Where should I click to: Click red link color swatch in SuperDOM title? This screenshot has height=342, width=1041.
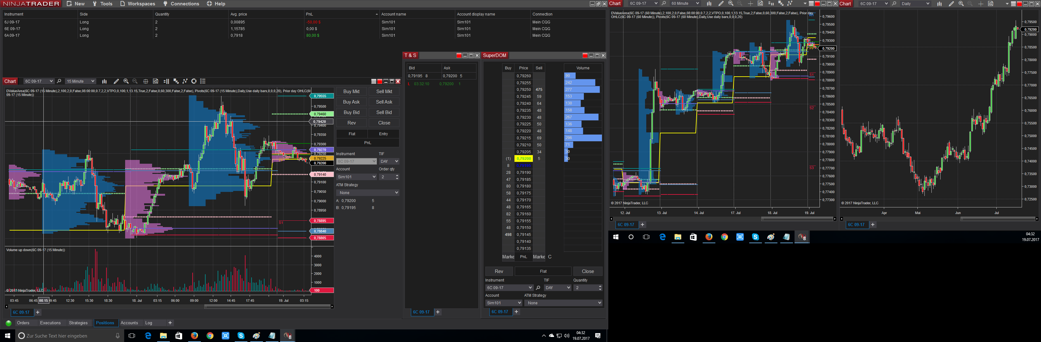point(585,56)
